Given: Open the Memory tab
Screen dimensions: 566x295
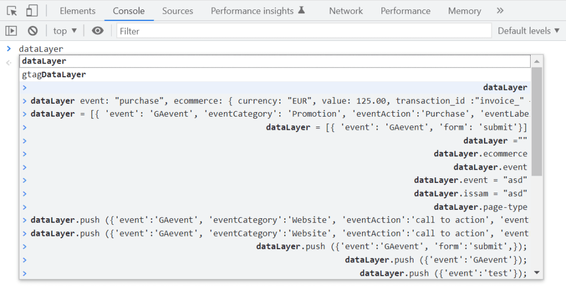Looking at the screenshot, I should 464,11.
